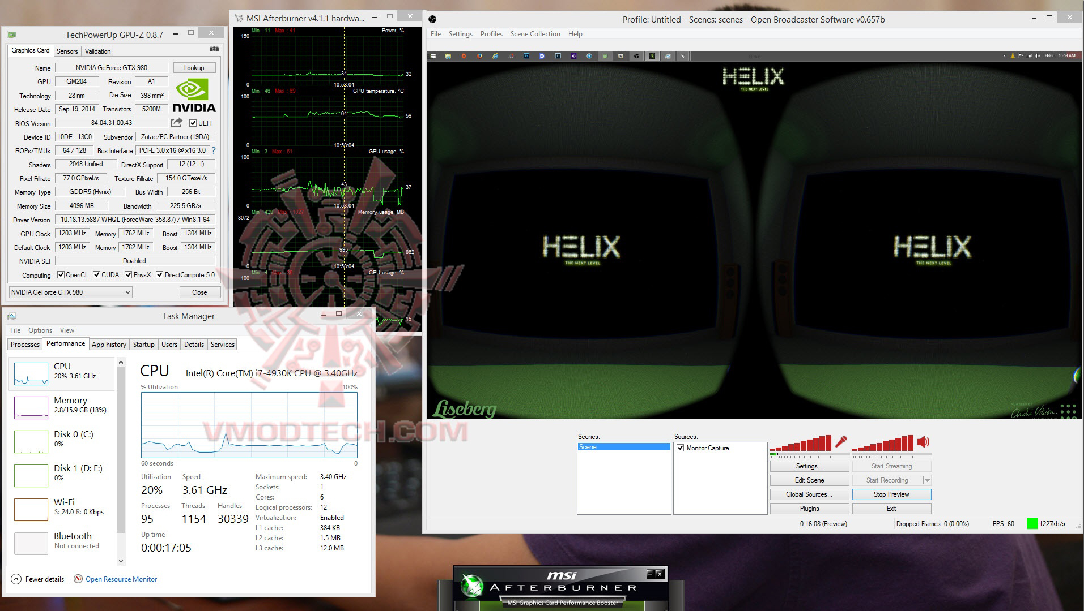Click the Lookup button in GPU-Z
Image resolution: width=1084 pixels, height=611 pixels.
pyautogui.click(x=194, y=68)
